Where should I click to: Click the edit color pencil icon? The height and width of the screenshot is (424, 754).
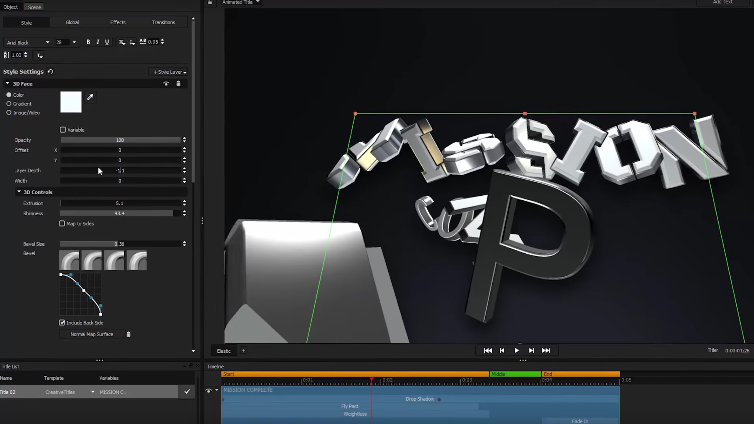90,97
